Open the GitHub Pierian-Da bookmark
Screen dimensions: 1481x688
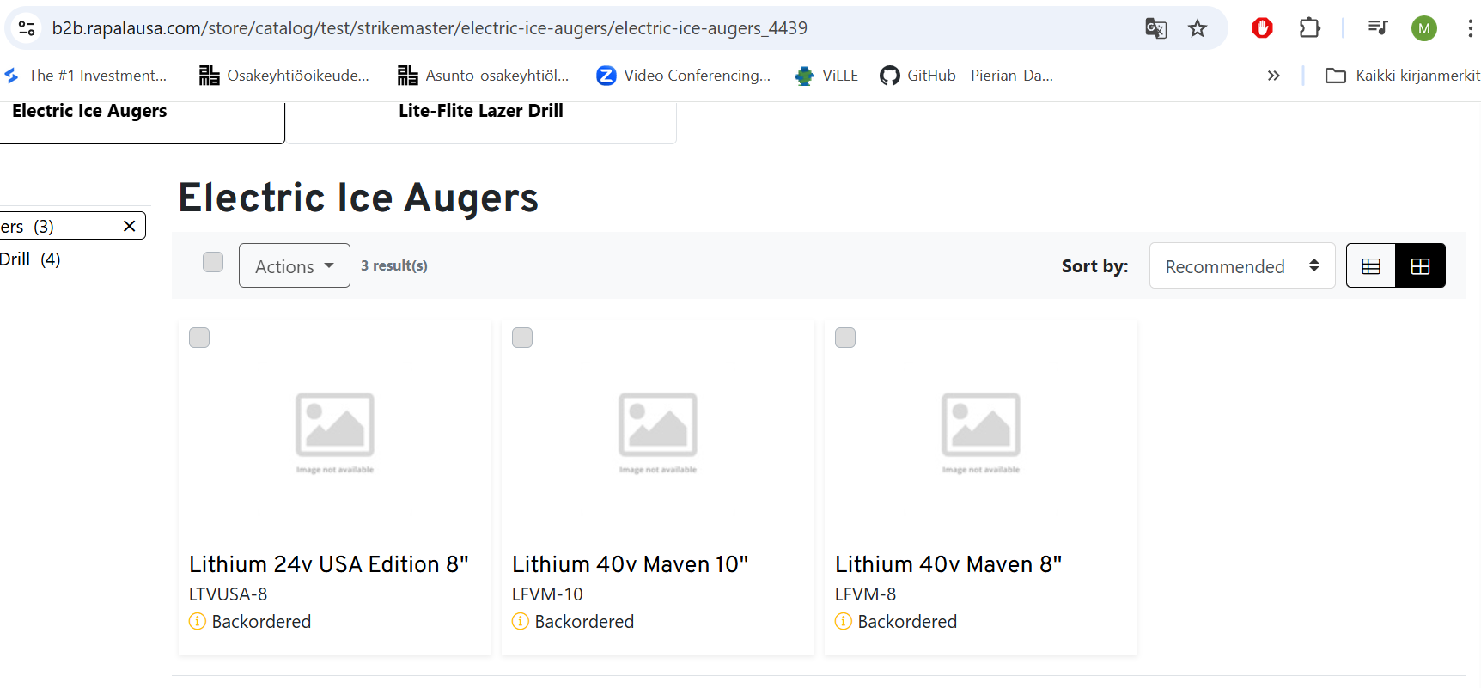click(966, 76)
